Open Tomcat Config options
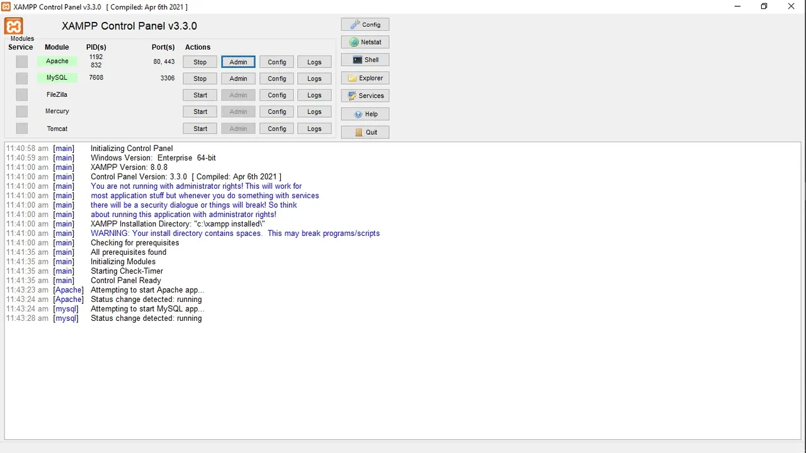 (277, 128)
